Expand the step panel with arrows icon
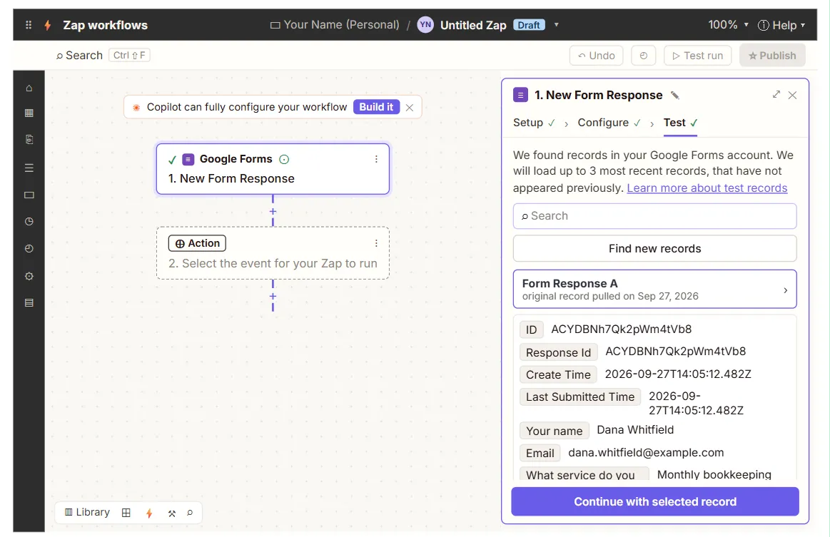Image resolution: width=830 pixels, height=537 pixels. (x=776, y=94)
